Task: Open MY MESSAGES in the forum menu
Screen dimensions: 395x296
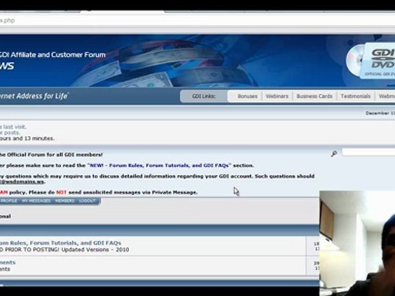Action: [x=36, y=201]
